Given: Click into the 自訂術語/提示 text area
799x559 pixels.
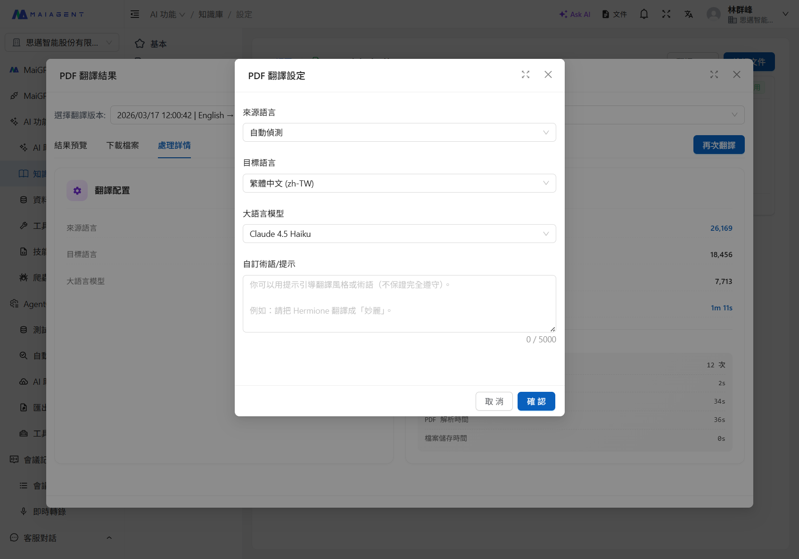Looking at the screenshot, I should point(399,304).
